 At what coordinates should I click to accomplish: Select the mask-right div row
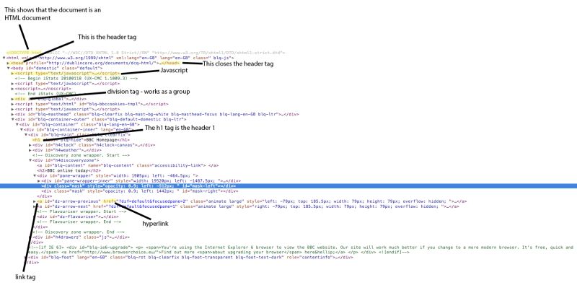140,191
